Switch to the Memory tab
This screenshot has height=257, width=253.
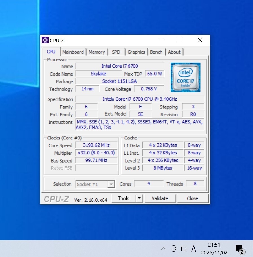pos(96,52)
